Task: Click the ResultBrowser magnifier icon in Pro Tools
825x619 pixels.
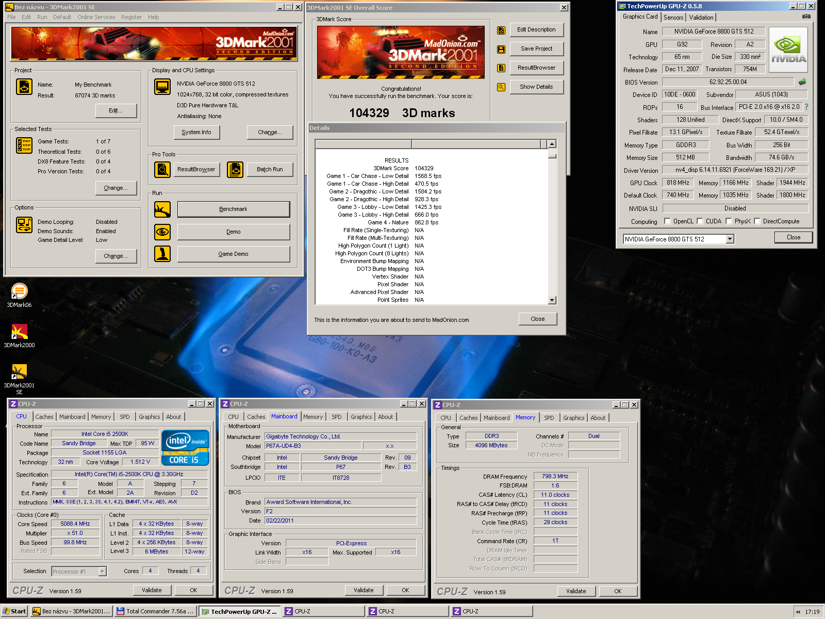Action: pos(162,169)
